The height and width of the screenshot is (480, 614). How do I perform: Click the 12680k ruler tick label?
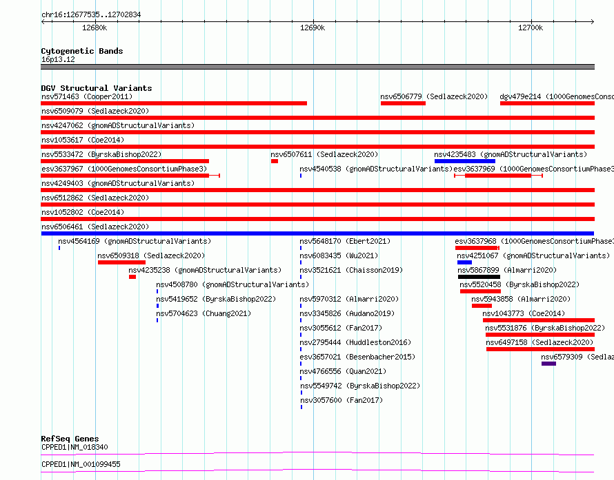coord(95,28)
